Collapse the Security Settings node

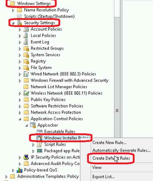pos(13,23)
